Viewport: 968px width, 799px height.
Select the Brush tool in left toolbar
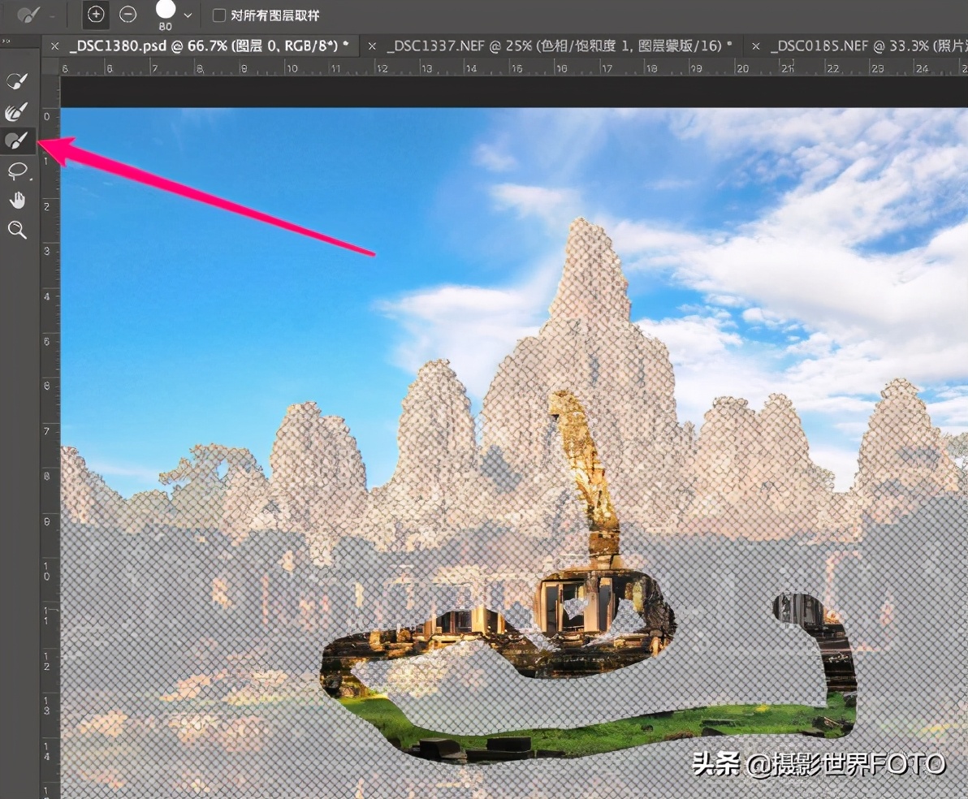(x=17, y=140)
